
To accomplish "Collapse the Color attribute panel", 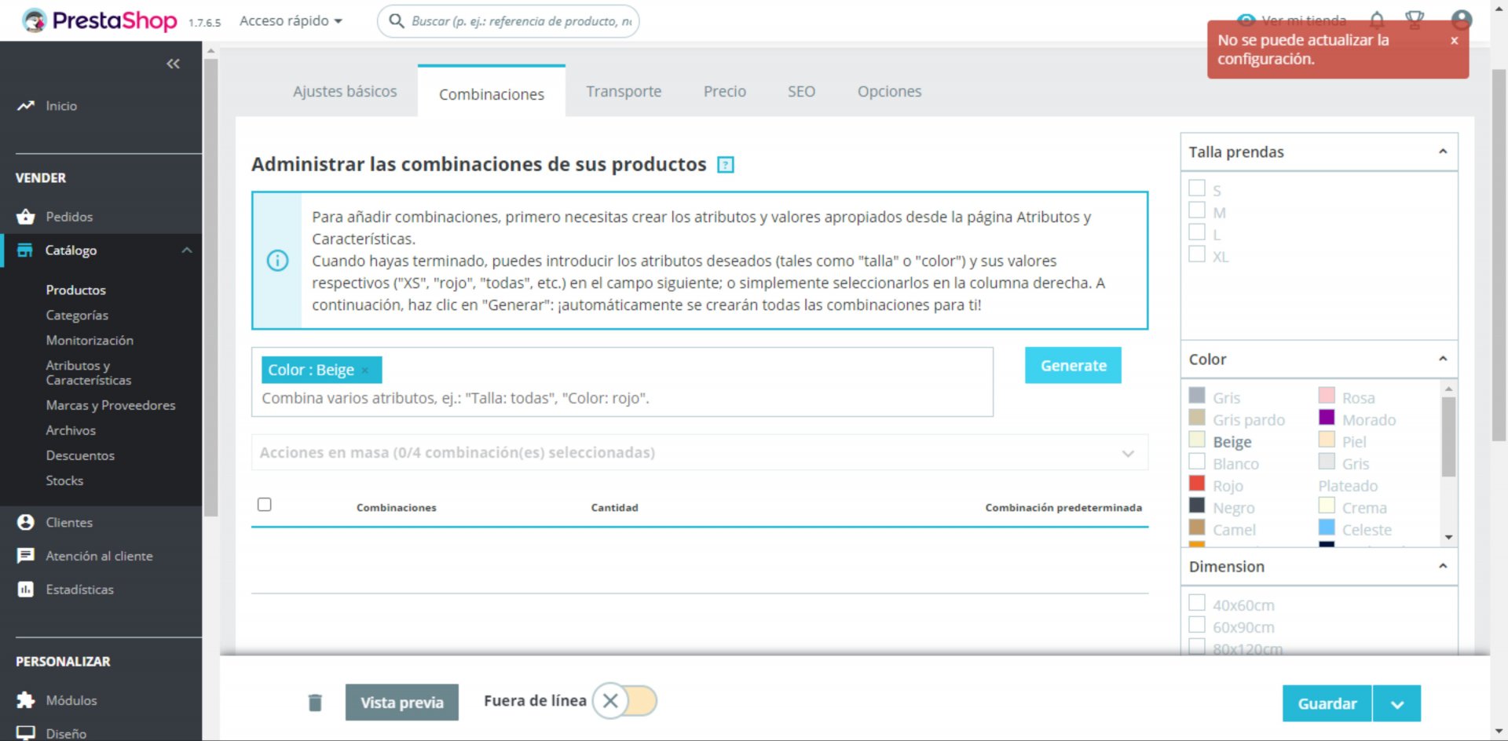I will click(x=1443, y=359).
